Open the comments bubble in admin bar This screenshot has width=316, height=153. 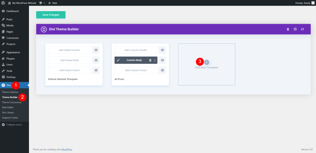coord(42,3)
